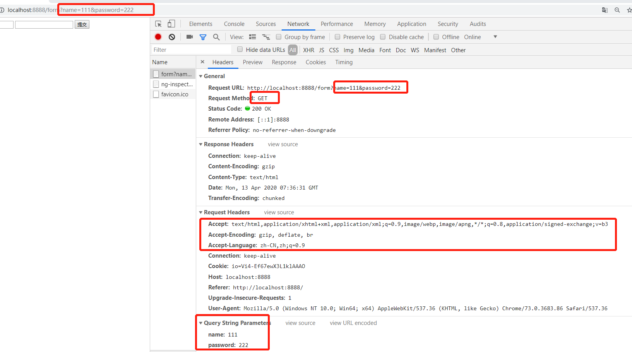Select the All request type filter
This screenshot has width=632, height=352.
tap(293, 50)
